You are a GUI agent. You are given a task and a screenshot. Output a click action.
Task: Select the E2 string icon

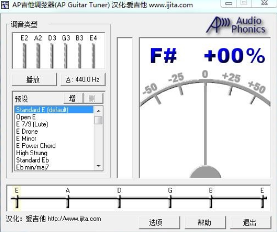tap(24, 56)
